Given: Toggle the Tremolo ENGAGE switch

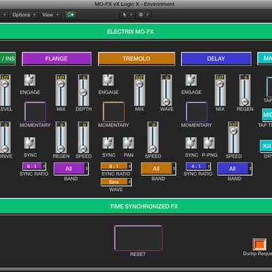Looking at the screenshot, I should click(108, 80).
